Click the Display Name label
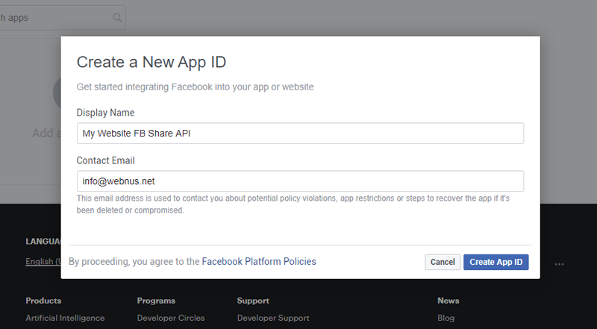597x329 pixels. tap(105, 113)
